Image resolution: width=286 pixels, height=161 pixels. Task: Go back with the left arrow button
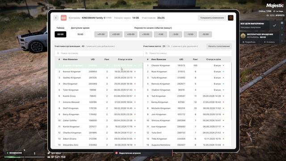56,18
